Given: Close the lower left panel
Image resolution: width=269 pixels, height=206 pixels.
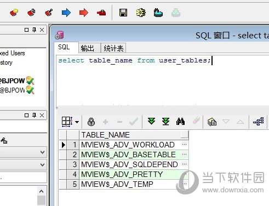Looking at the screenshot, I should pyautogui.click(x=42, y=115).
